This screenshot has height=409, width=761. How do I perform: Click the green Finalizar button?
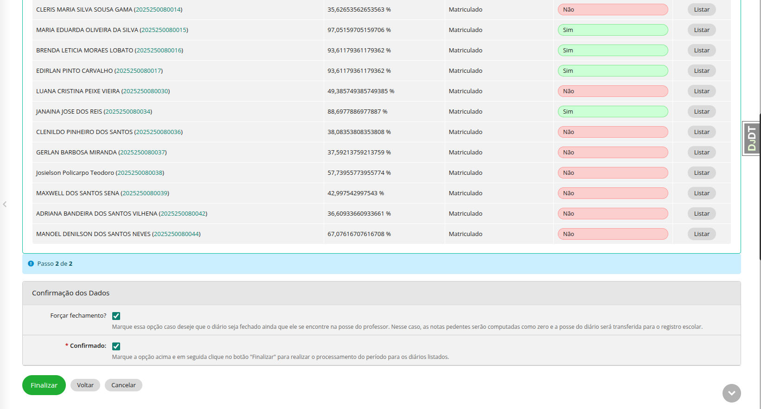click(x=44, y=385)
